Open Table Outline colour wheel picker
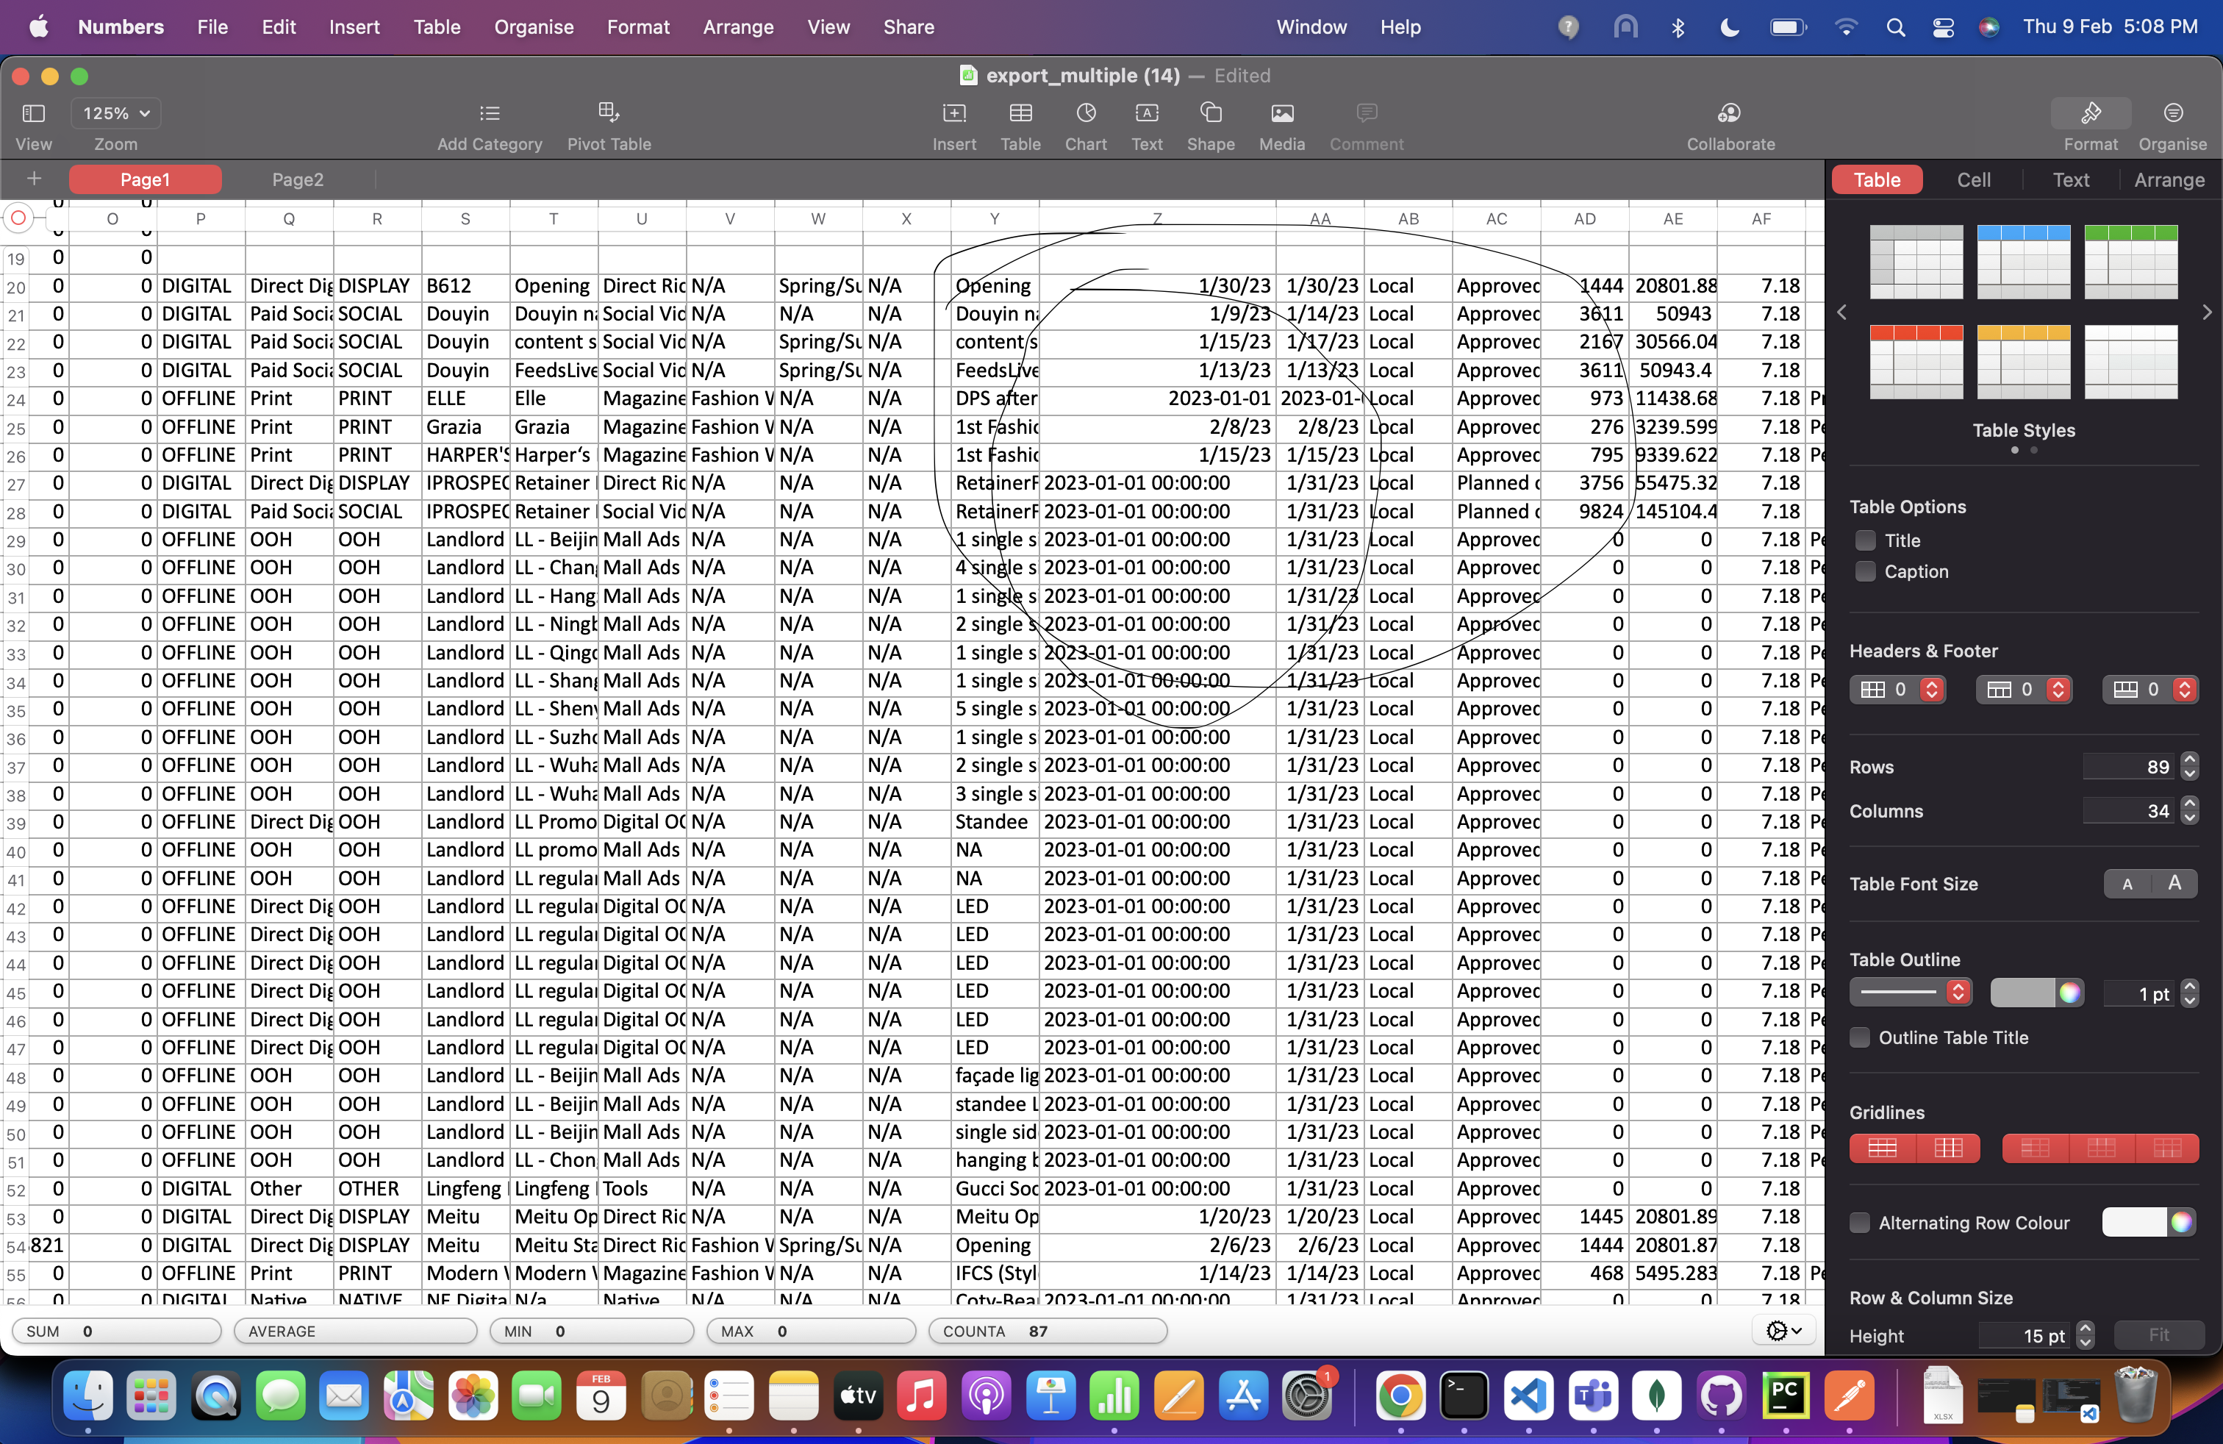Image resolution: width=2223 pixels, height=1444 pixels. 2069,993
